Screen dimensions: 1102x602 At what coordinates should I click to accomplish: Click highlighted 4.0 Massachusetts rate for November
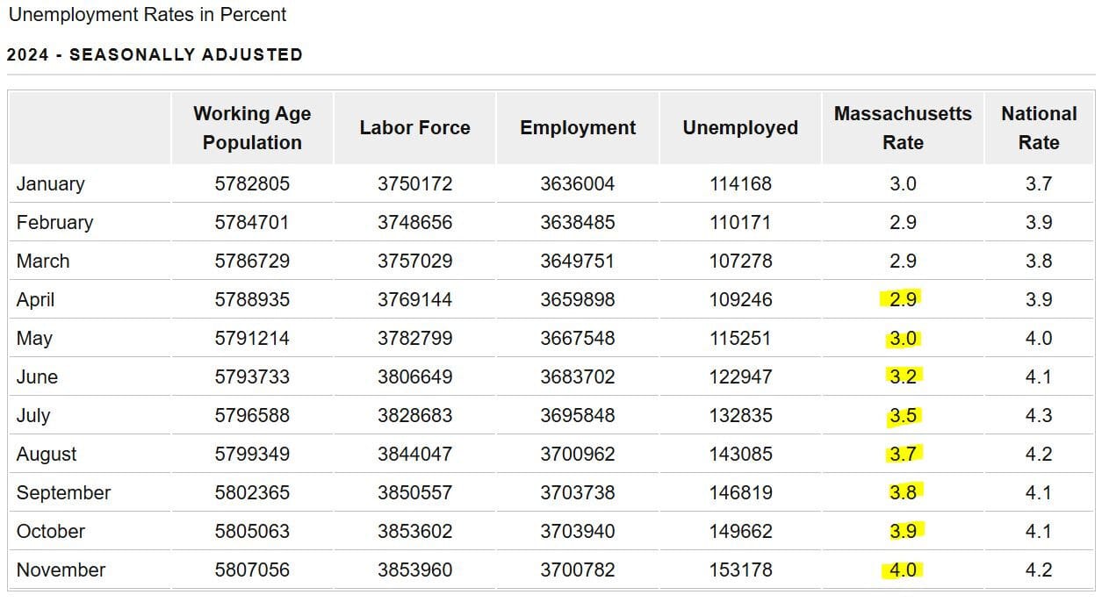coord(903,570)
